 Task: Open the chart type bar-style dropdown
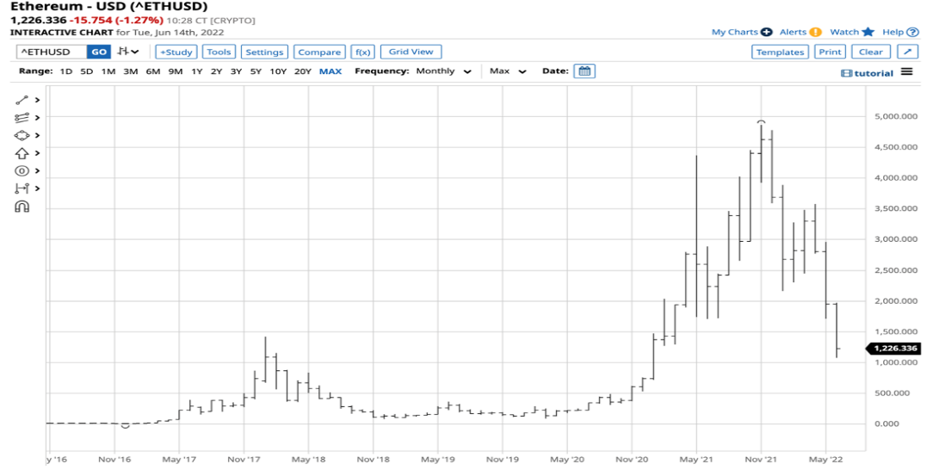click(x=128, y=52)
